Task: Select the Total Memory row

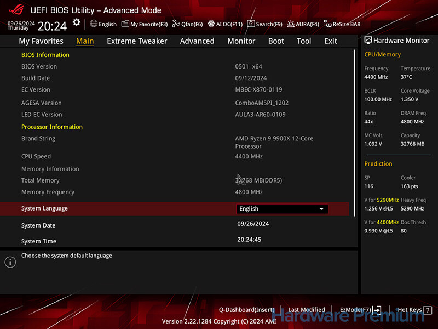Action: 174,180
